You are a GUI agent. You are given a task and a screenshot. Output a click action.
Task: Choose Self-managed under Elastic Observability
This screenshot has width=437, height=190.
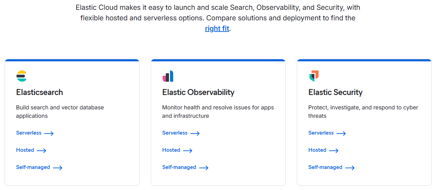179,167
